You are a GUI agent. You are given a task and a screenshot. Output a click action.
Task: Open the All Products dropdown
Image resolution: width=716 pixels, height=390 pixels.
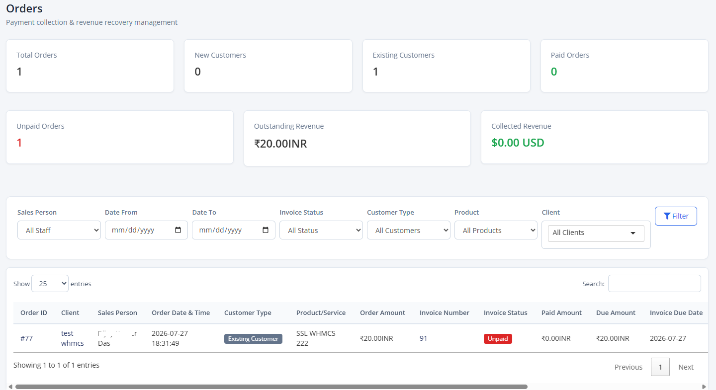496,230
